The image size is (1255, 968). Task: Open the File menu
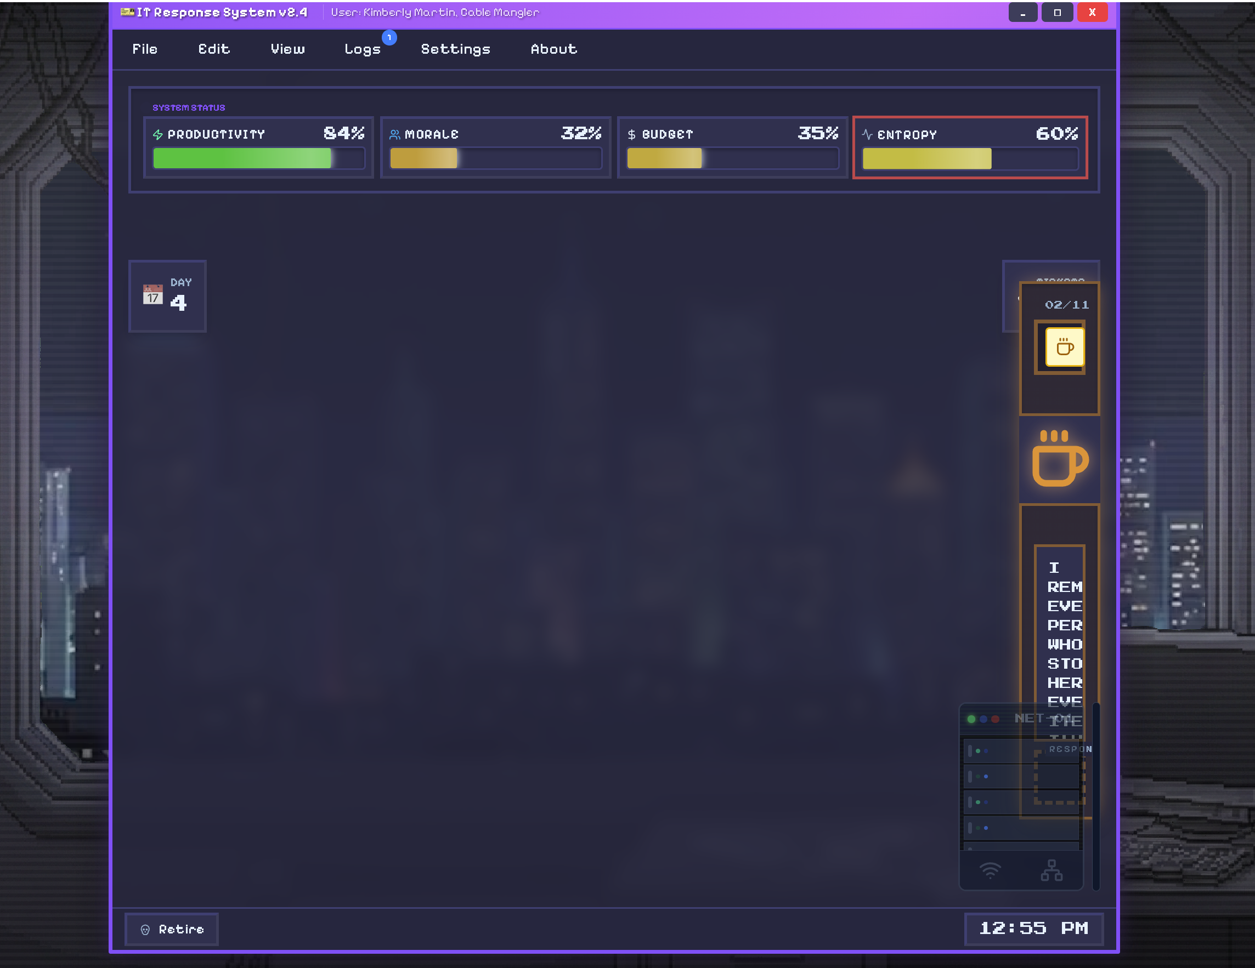click(x=145, y=49)
